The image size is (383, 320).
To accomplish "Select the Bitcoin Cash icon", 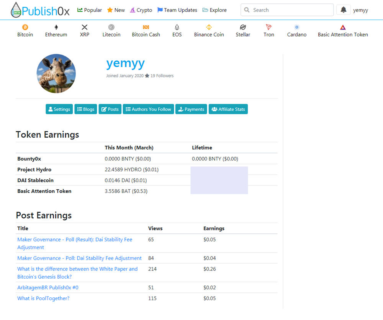I will point(146,27).
